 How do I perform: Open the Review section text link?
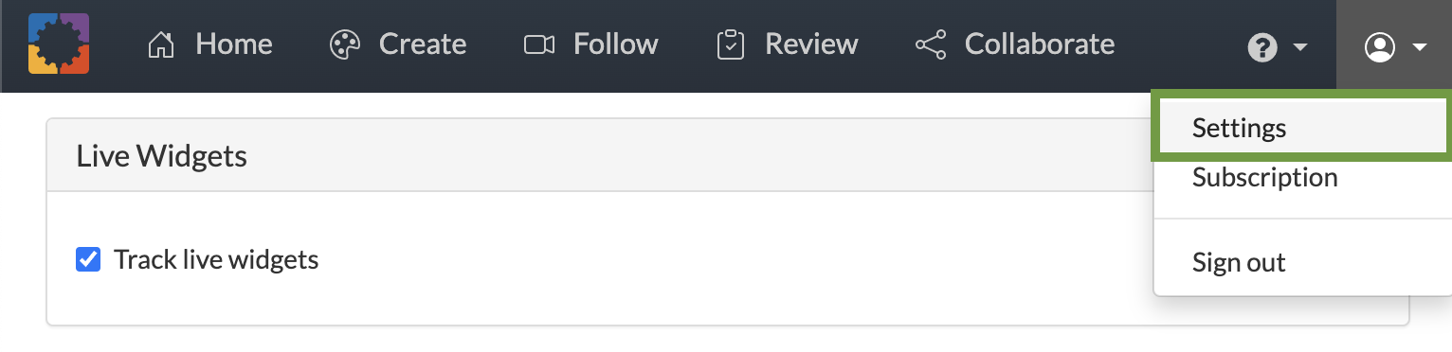coord(811,44)
